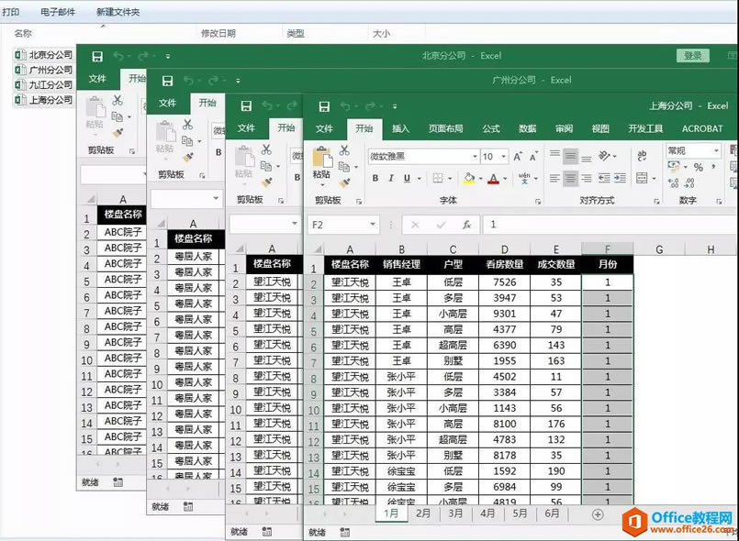The width and height of the screenshot is (739, 541).
Task: Click the Fill Color bucket icon
Action: coord(467,177)
